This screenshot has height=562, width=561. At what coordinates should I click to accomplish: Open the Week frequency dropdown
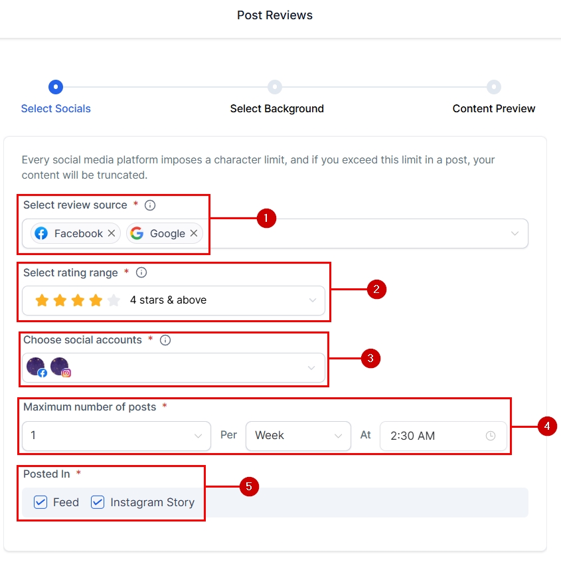[337, 436]
